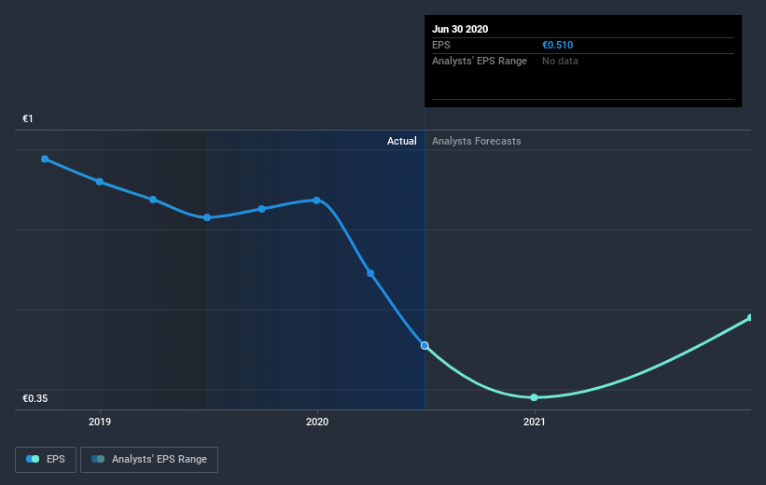Click the Analysts' EPS Range color icon
This screenshot has width=766, height=485.
[x=98, y=459]
